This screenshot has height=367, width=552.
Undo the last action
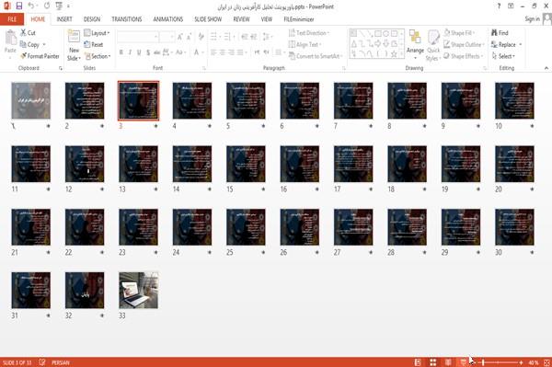[x=31, y=6]
